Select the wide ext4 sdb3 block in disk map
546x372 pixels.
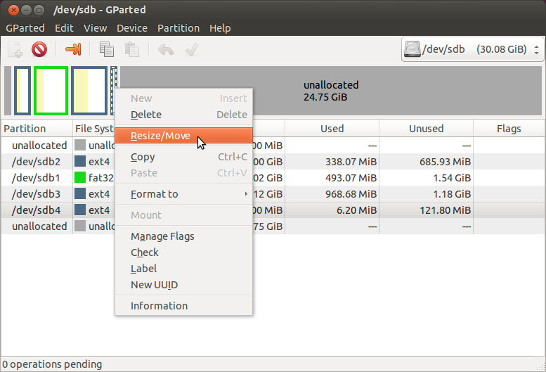pyautogui.click(x=89, y=91)
